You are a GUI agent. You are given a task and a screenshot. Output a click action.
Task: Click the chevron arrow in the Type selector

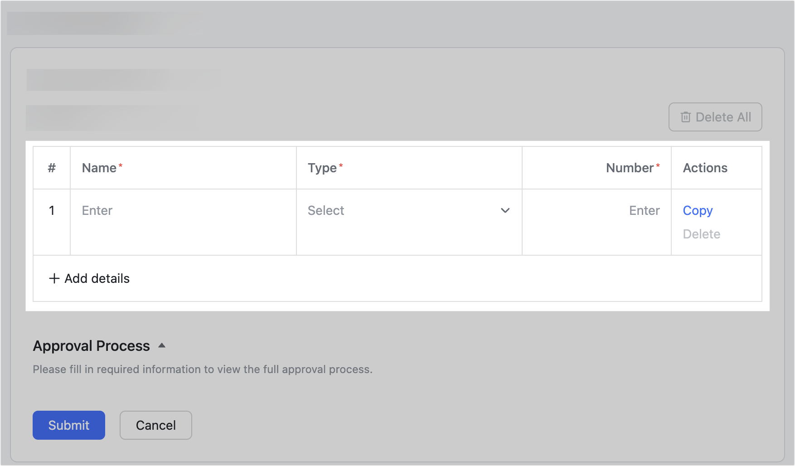click(x=505, y=210)
